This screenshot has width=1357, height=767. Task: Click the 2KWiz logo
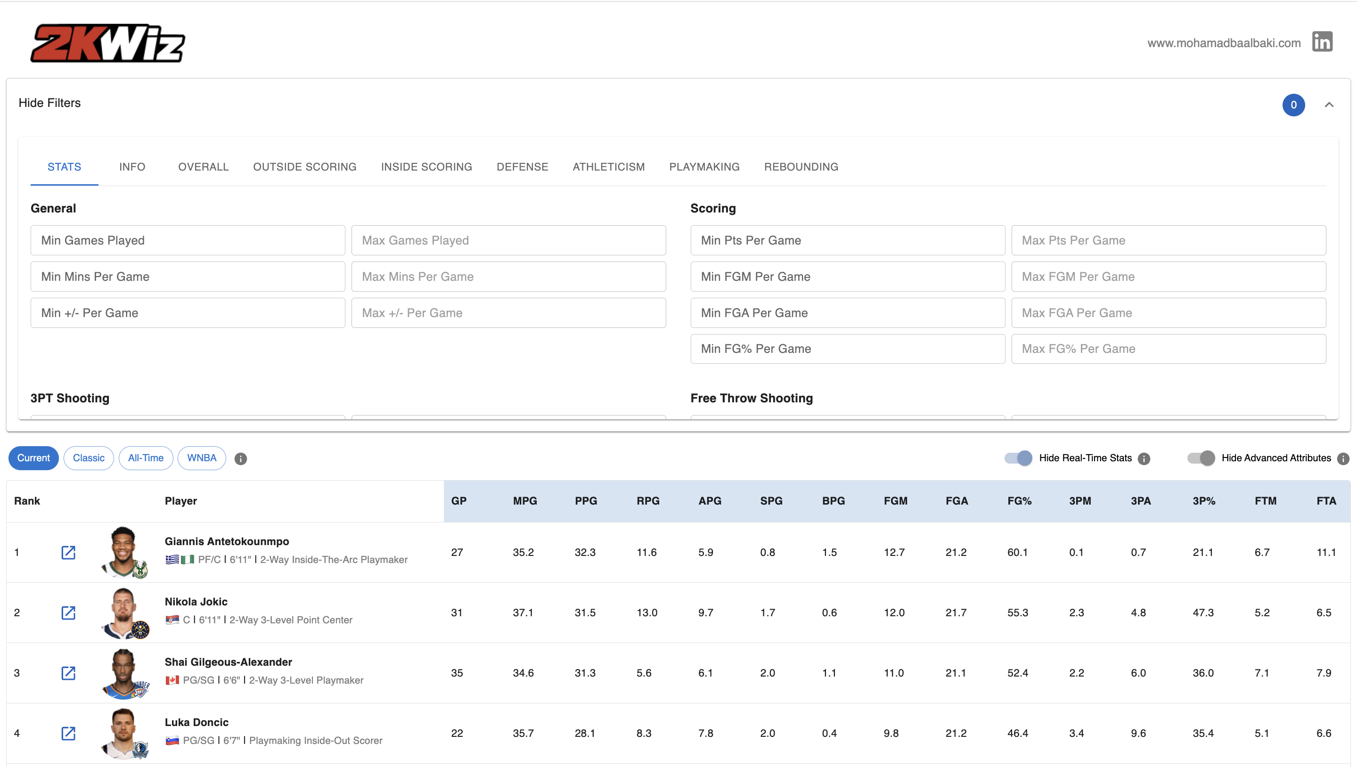[x=107, y=43]
